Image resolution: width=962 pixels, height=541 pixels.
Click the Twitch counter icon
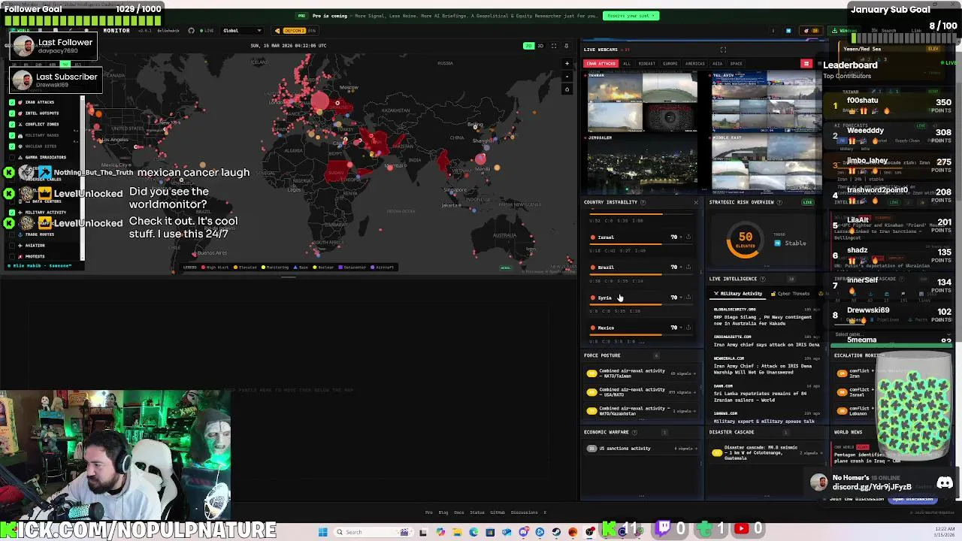coord(664,529)
